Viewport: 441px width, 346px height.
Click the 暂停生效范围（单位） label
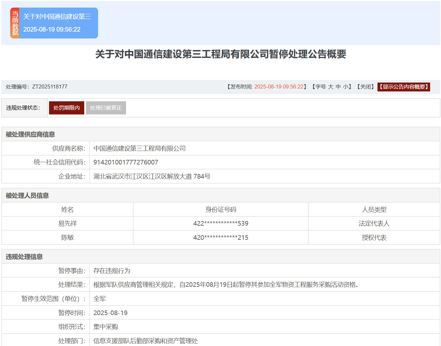click(53, 299)
